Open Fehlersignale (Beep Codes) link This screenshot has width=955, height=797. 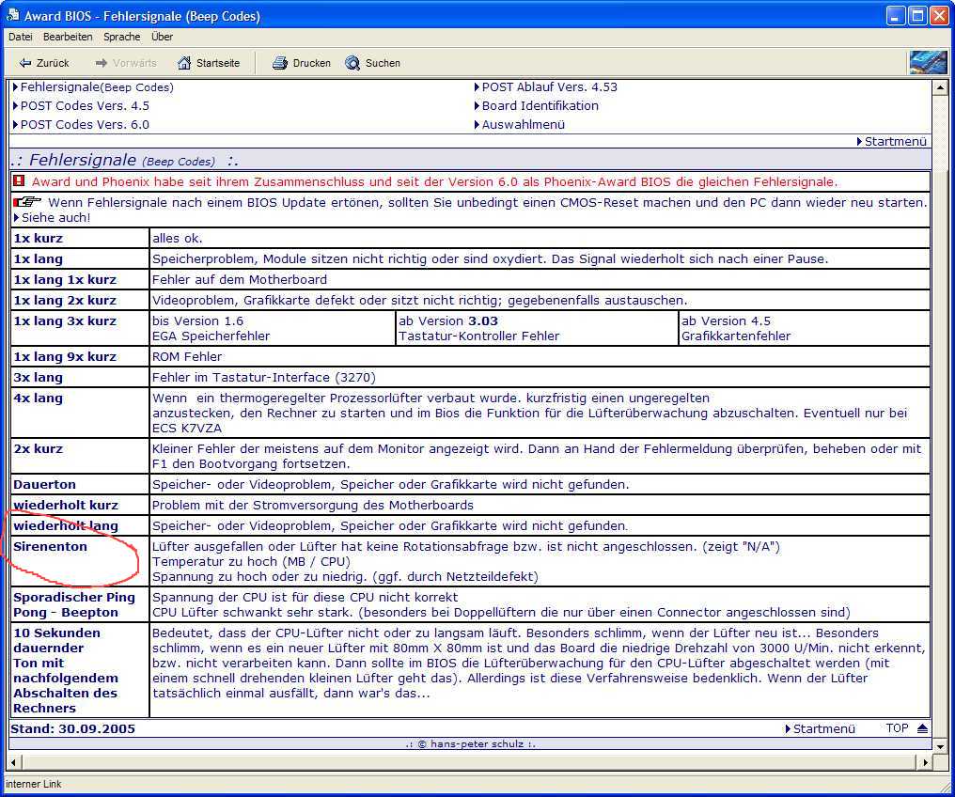[97, 87]
